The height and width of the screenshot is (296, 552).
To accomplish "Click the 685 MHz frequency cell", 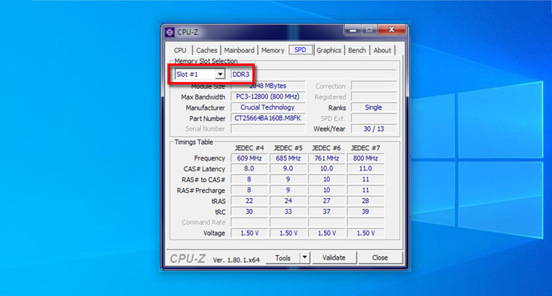I will [x=288, y=158].
